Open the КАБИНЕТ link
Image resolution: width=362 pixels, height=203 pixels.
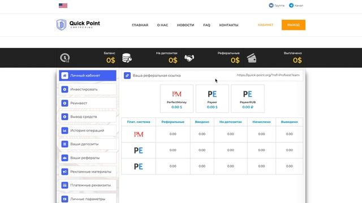[x=265, y=25]
